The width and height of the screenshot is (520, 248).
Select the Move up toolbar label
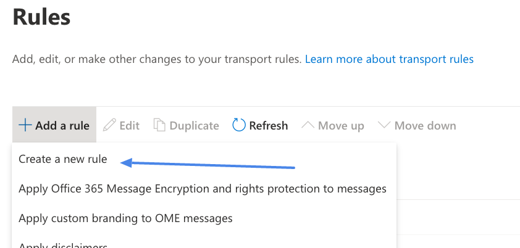(342, 126)
